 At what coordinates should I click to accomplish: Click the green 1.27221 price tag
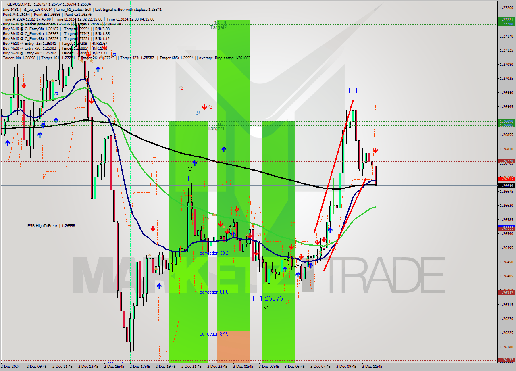506,19
